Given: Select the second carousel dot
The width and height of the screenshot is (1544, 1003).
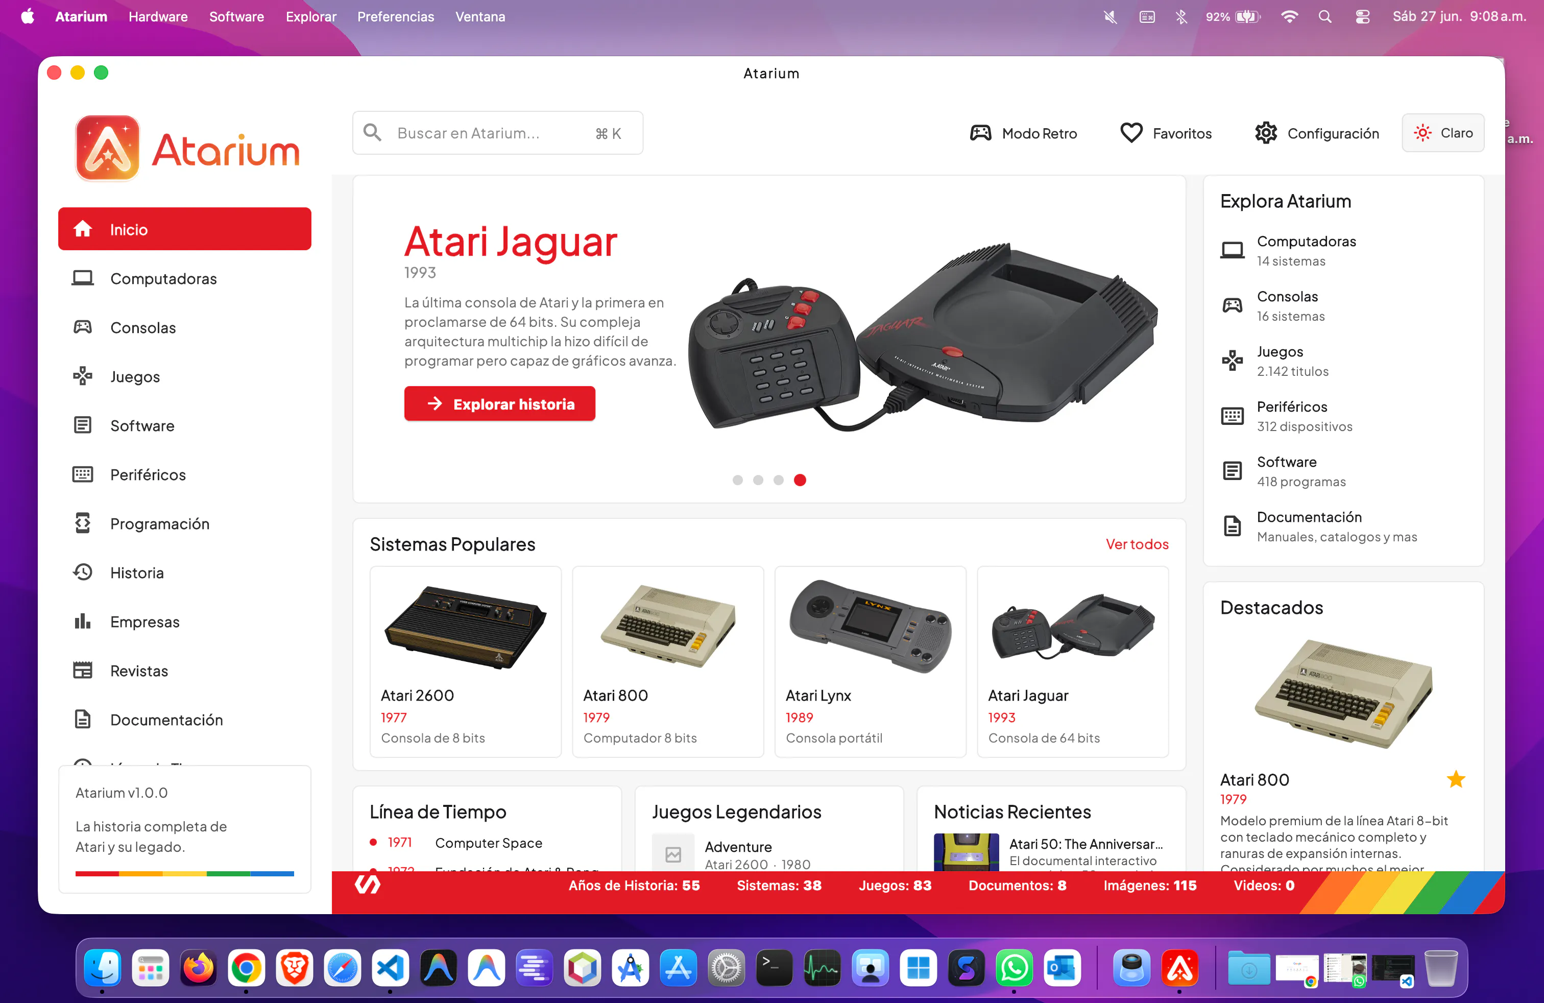Looking at the screenshot, I should [x=758, y=480].
